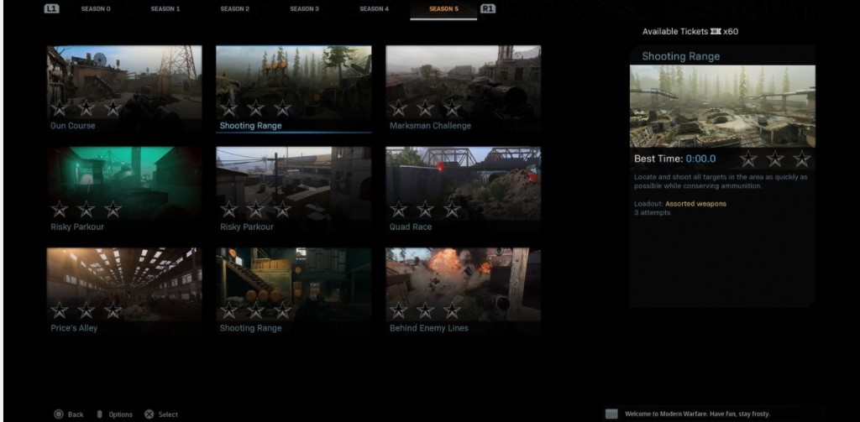Click the Select cross button icon

149,414
